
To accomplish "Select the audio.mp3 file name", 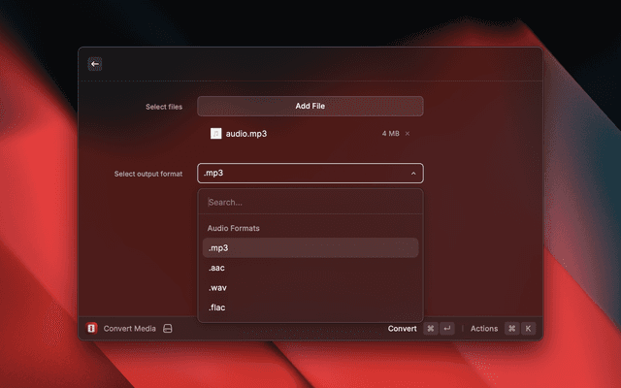I will [x=246, y=134].
